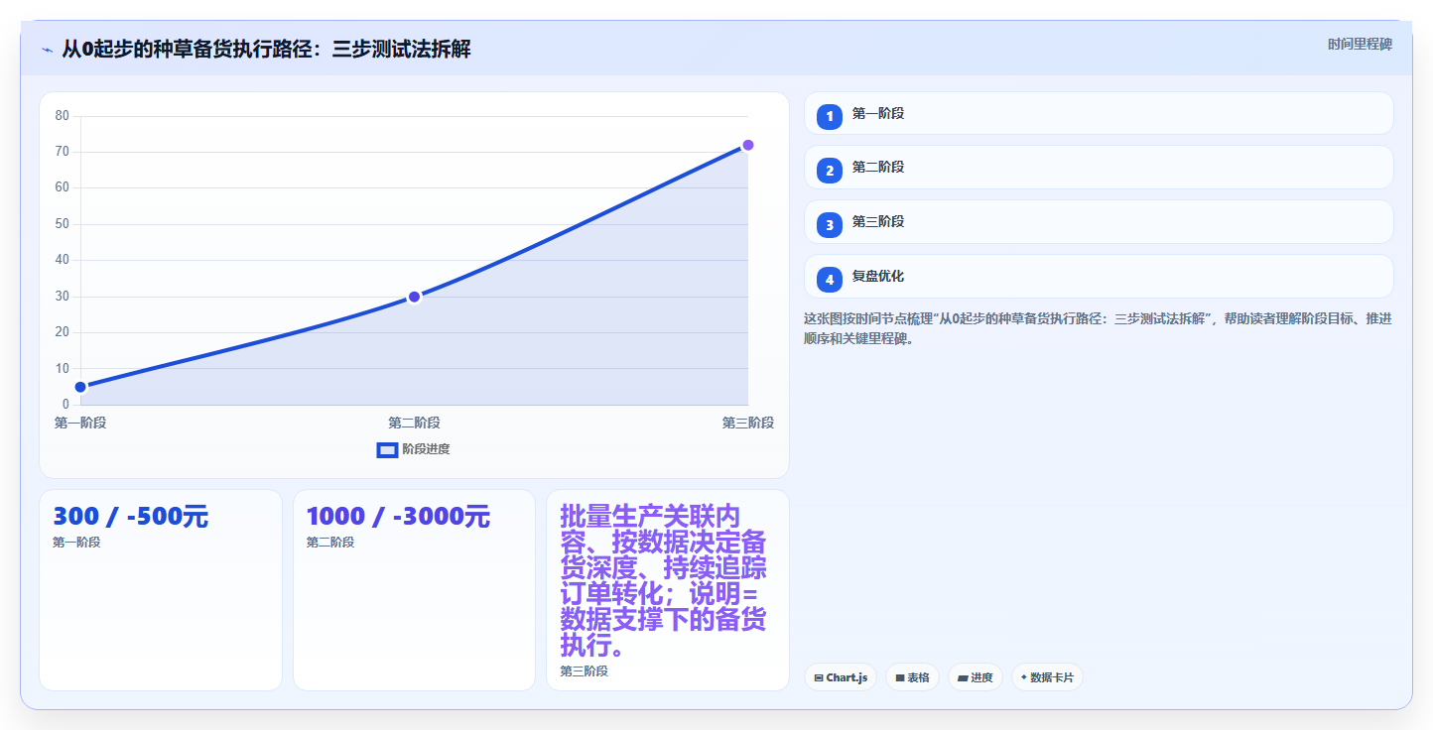This screenshot has height=730, width=1433.
Task: Click the purple 第三阶段 data point
Action: tap(748, 145)
